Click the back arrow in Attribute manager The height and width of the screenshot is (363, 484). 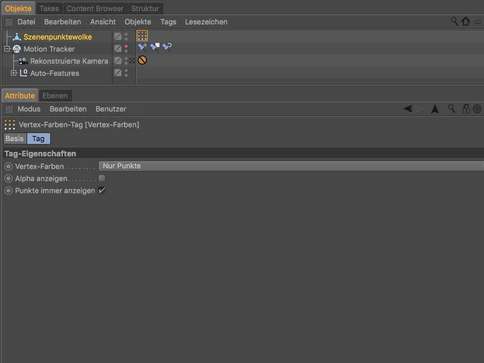pyautogui.click(x=408, y=109)
